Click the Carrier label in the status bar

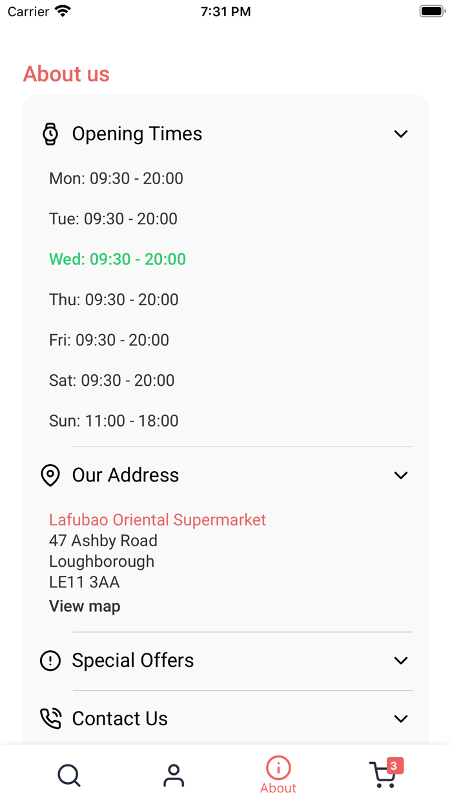click(26, 11)
